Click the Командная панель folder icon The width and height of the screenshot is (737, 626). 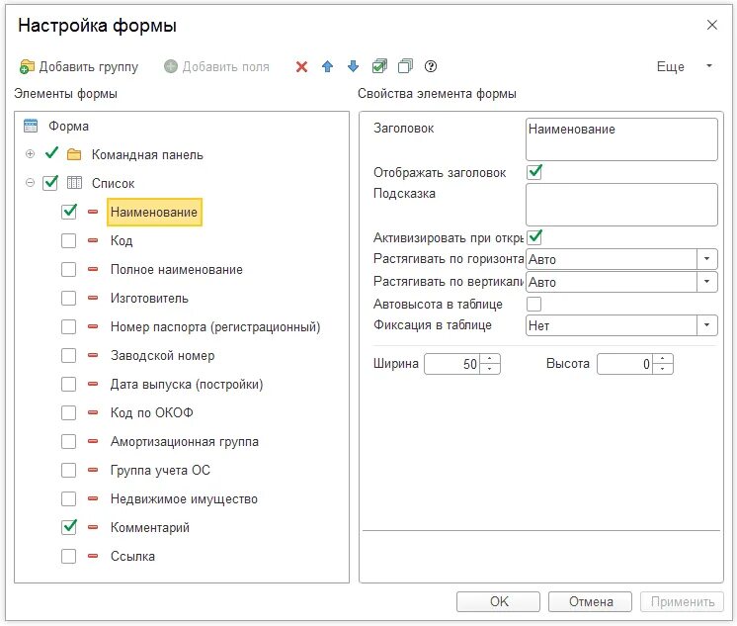pos(74,155)
